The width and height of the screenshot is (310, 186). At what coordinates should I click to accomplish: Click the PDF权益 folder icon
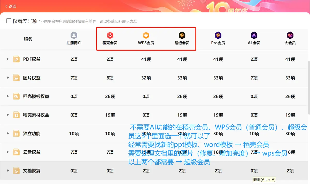[x=16, y=59]
